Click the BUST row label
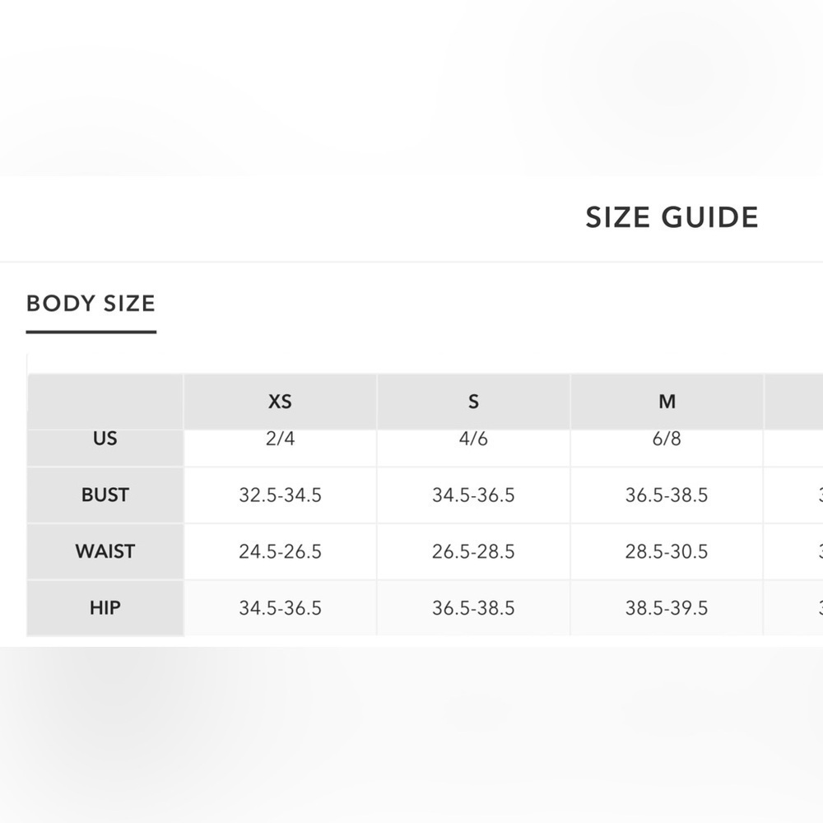Viewport: 823px width, 823px height. click(105, 495)
